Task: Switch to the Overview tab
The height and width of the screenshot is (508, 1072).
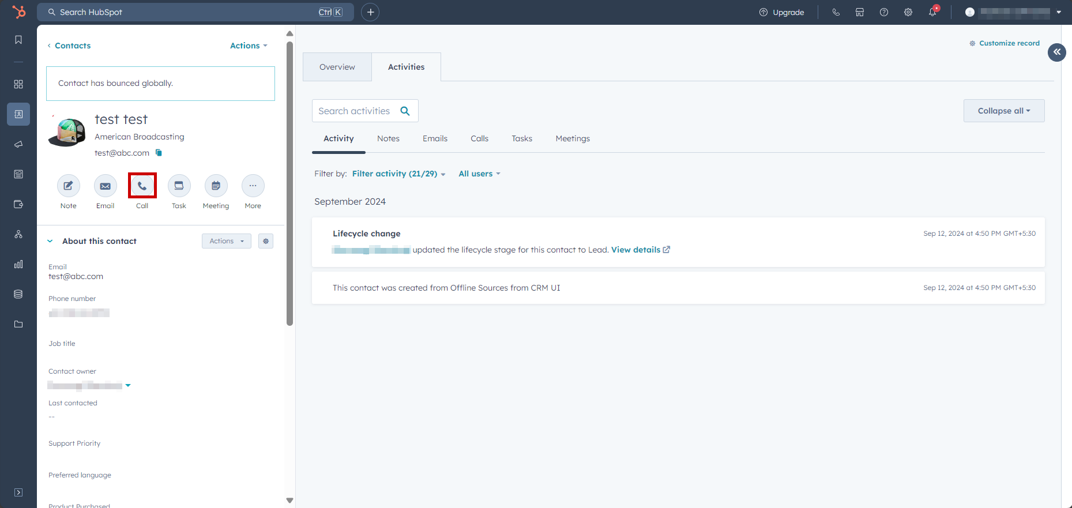Action: 337,67
